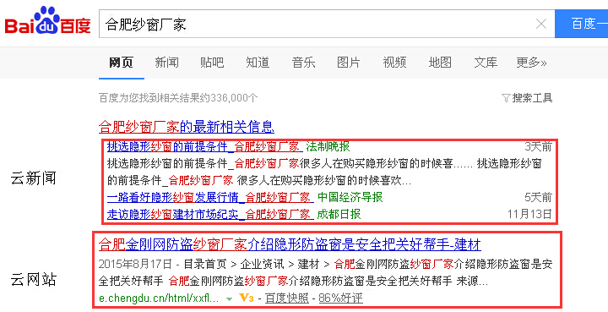
Task: Click the 中国经济导报 source label
Action: tap(350, 198)
